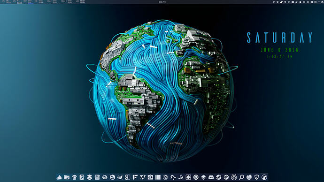This screenshot has height=182, width=324.
Task: Toggle the volume speaker tray icon
Action: [x=304, y=2]
